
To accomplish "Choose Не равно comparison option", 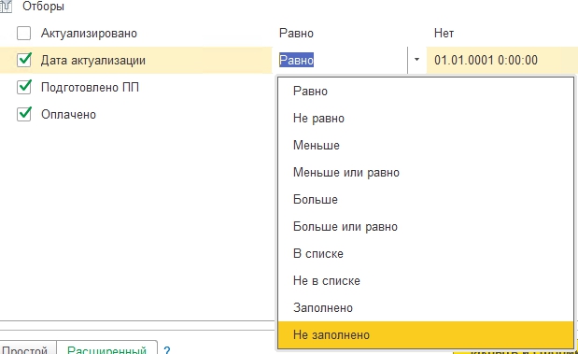I will (x=426, y=119).
